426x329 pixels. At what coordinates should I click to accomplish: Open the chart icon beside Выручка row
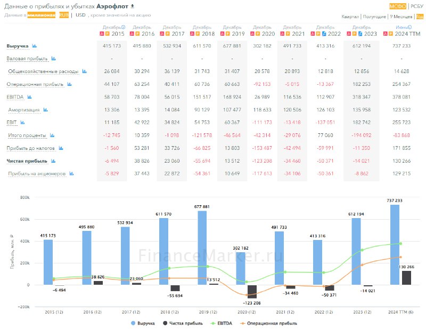(34, 46)
